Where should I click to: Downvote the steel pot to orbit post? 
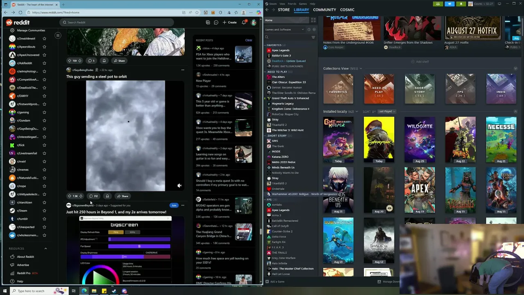tap(81, 196)
